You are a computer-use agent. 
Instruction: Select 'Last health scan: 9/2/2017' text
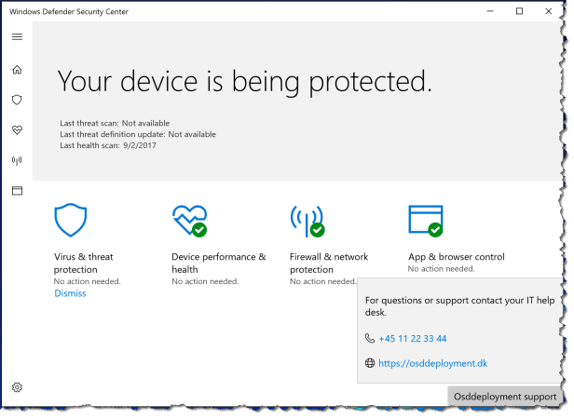point(108,145)
